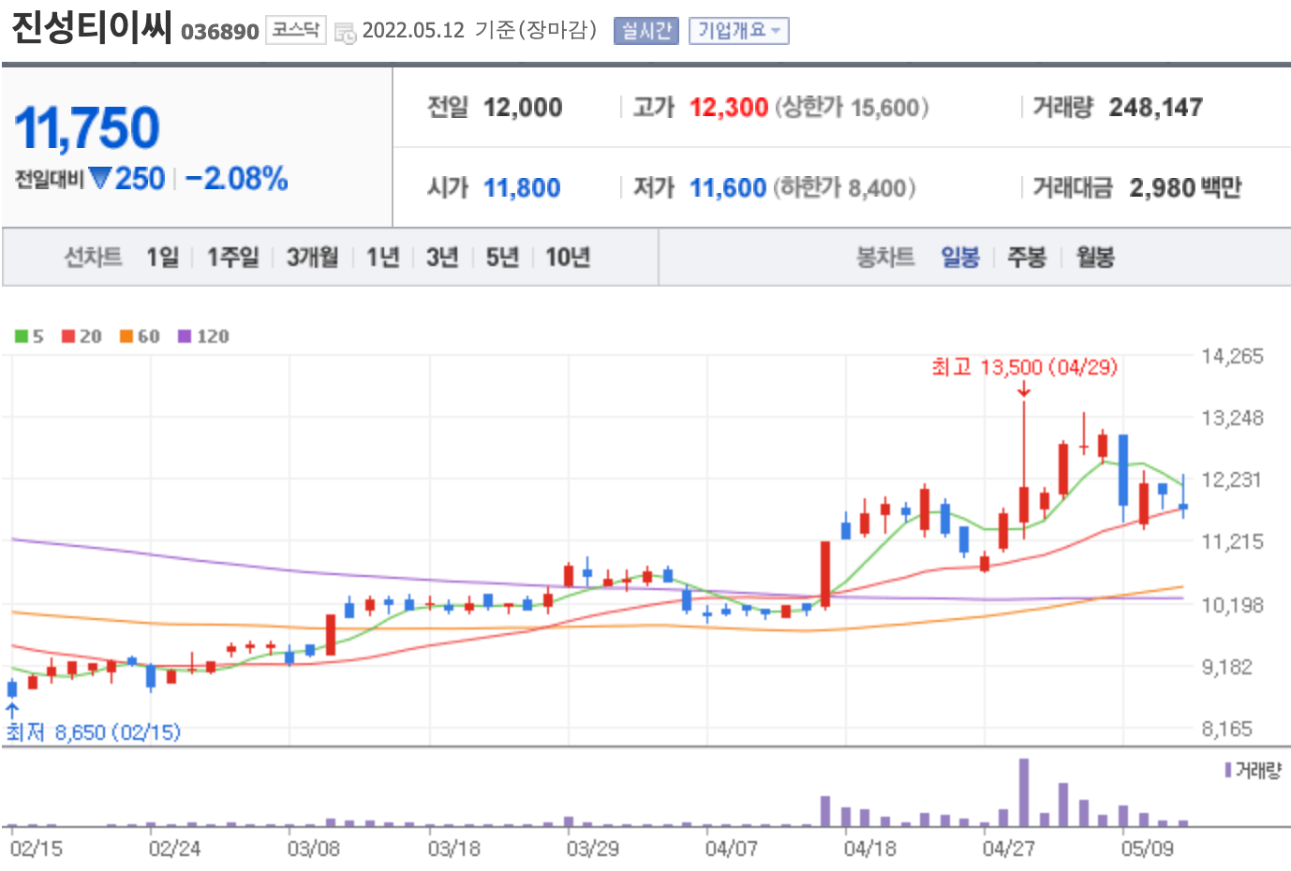Screen dimensions: 1291x871
Task: Click the 12,231 price axis label
Action: [1232, 480]
